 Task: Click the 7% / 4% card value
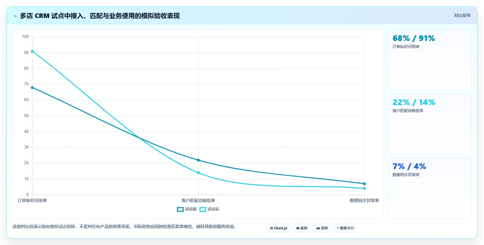(x=409, y=167)
